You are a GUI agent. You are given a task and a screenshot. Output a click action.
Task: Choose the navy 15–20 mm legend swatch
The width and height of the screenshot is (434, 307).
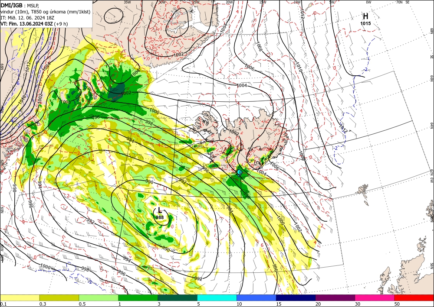point(296,297)
